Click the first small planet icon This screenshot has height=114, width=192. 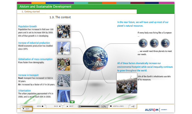click(143, 43)
